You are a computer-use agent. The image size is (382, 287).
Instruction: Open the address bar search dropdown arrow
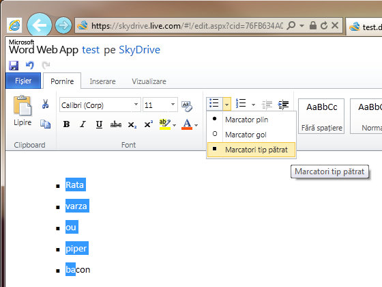pos(302,25)
